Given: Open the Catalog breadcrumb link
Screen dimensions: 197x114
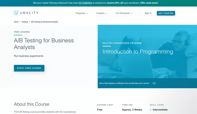Looking at the screenshot, I should pyautogui.click(x=25, y=22).
